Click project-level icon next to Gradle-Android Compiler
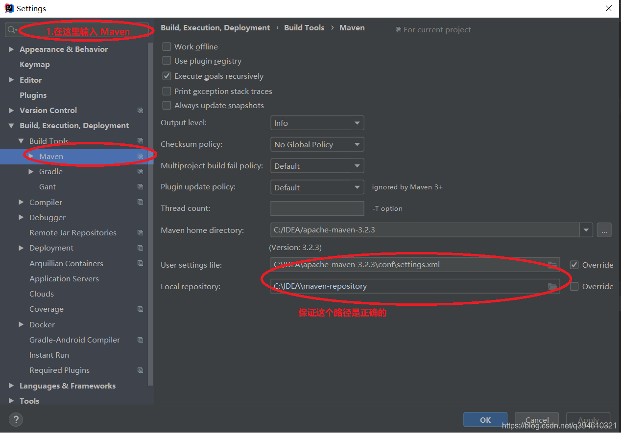Viewport: 621px width, 435px height. point(141,340)
